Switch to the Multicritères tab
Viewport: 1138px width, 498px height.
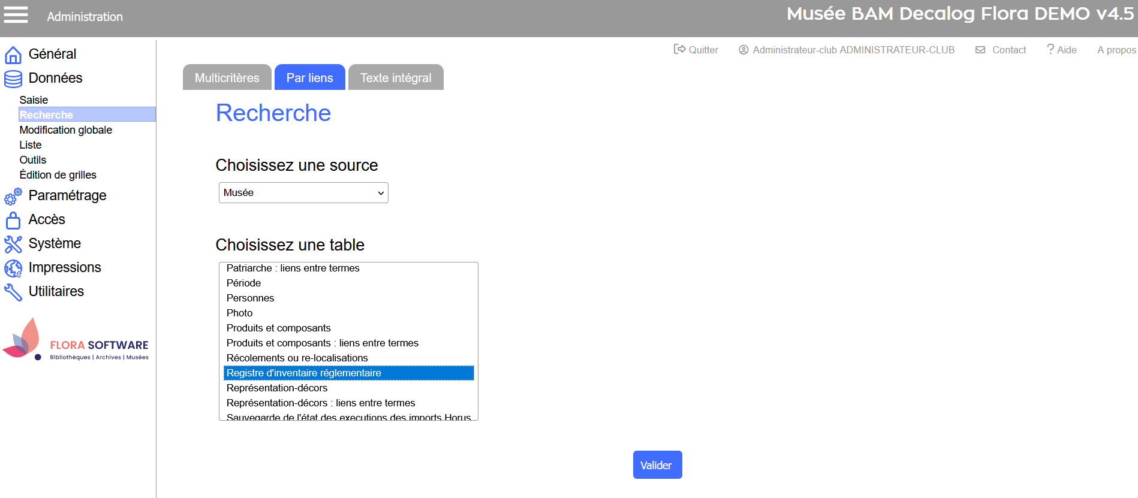227,78
